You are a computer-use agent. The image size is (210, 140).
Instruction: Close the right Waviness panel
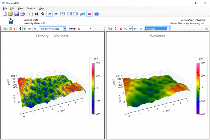coord(207,29)
